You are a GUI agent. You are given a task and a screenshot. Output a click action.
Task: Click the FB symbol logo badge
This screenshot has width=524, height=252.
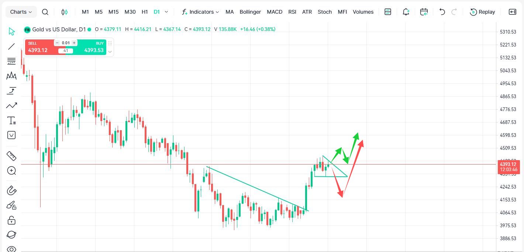pos(27,30)
